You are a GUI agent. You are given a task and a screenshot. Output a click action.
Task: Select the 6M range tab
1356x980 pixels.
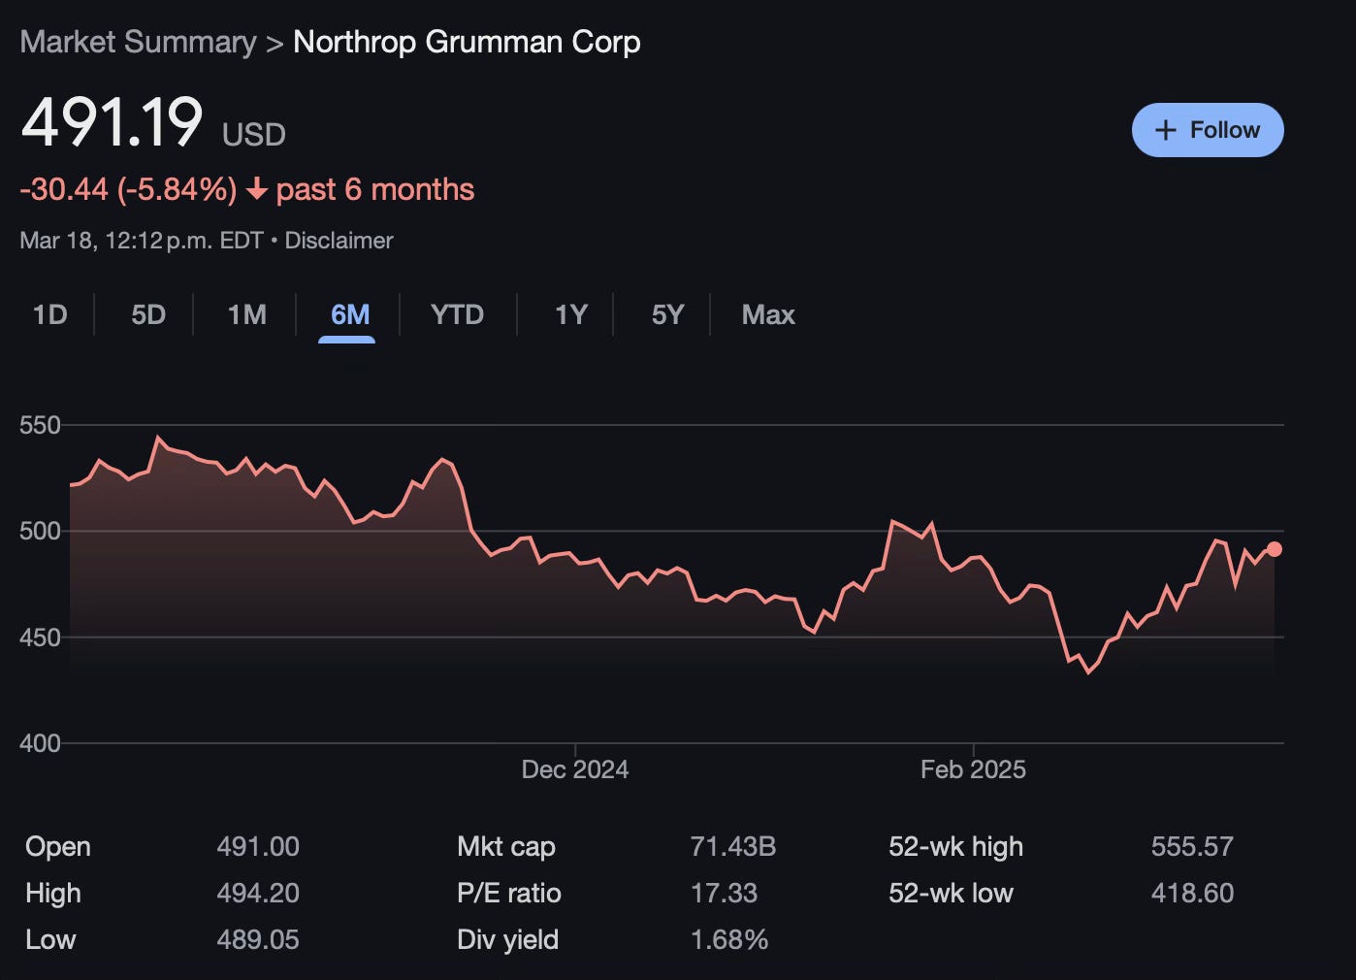349,314
